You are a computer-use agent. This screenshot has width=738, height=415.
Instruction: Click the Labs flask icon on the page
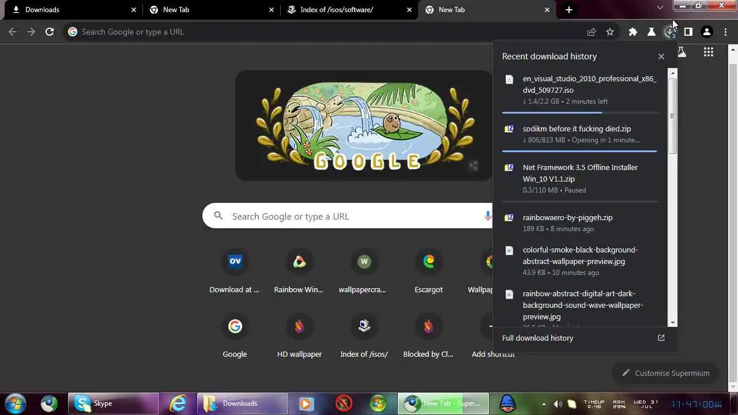(682, 52)
